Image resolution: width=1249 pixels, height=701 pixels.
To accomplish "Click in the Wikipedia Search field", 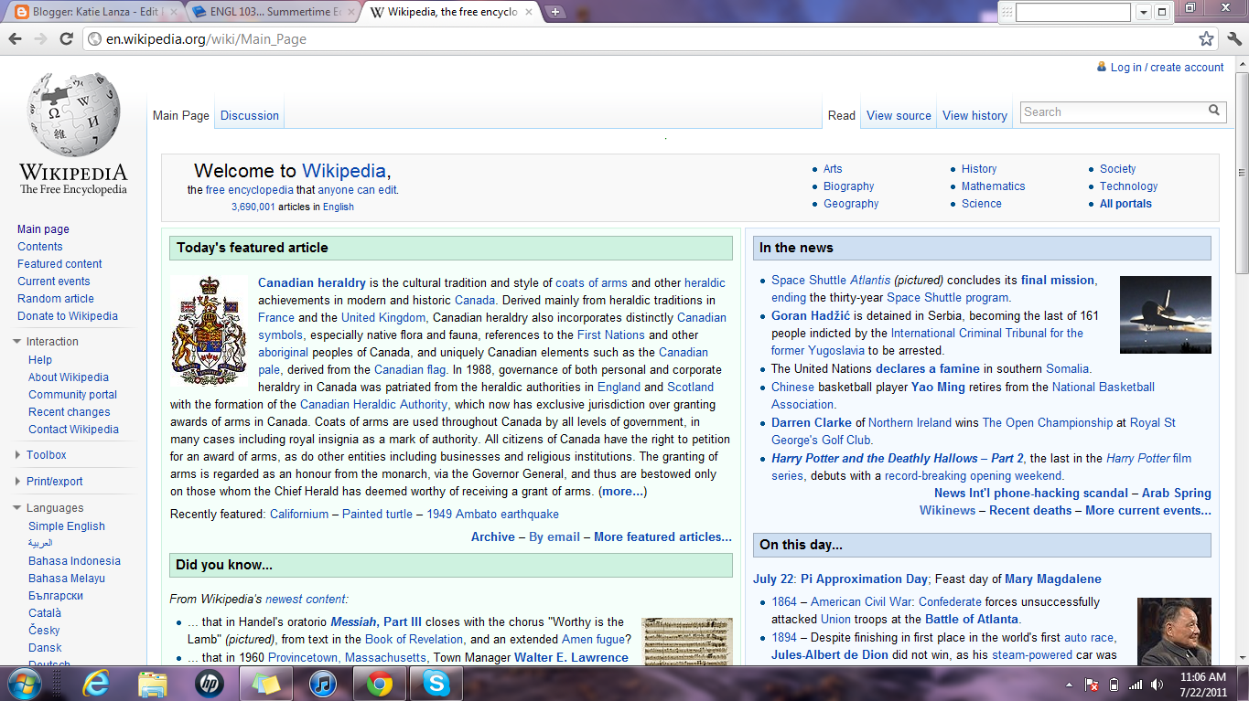I will 1112,112.
